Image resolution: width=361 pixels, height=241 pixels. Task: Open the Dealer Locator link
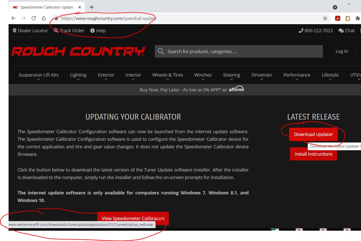tap(30, 30)
